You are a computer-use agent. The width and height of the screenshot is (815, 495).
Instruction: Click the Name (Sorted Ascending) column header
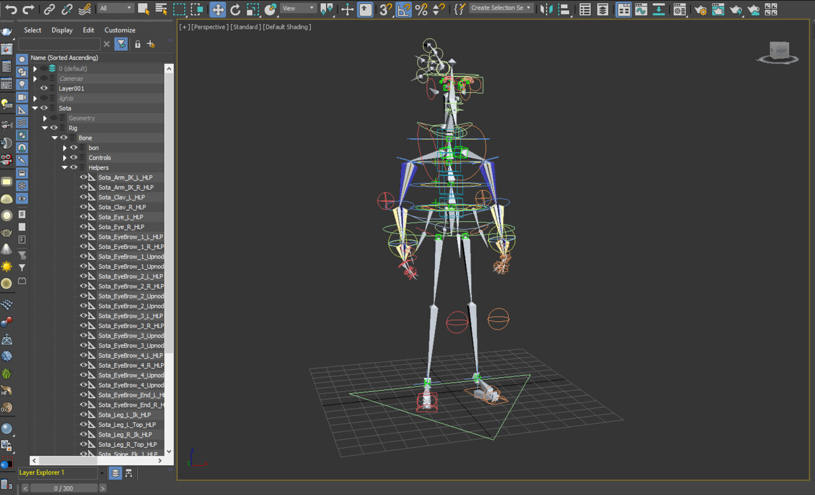(x=64, y=58)
